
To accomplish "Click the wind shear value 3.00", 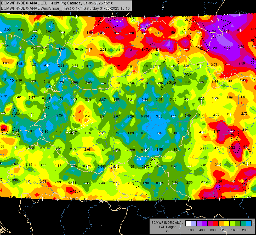I will click(103, 33).
